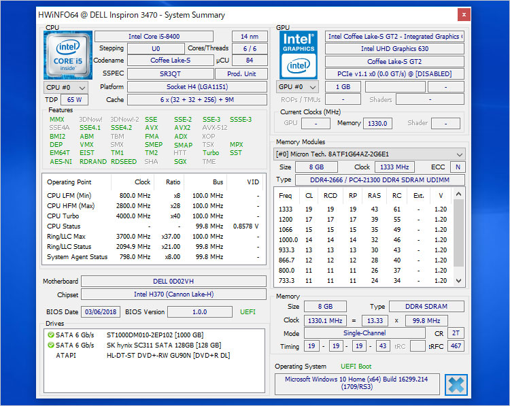Click the Intel Coffee Lake-S GT2 Integrated Graphics field
The height and width of the screenshot is (406, 510).
(x=394, y=37)
